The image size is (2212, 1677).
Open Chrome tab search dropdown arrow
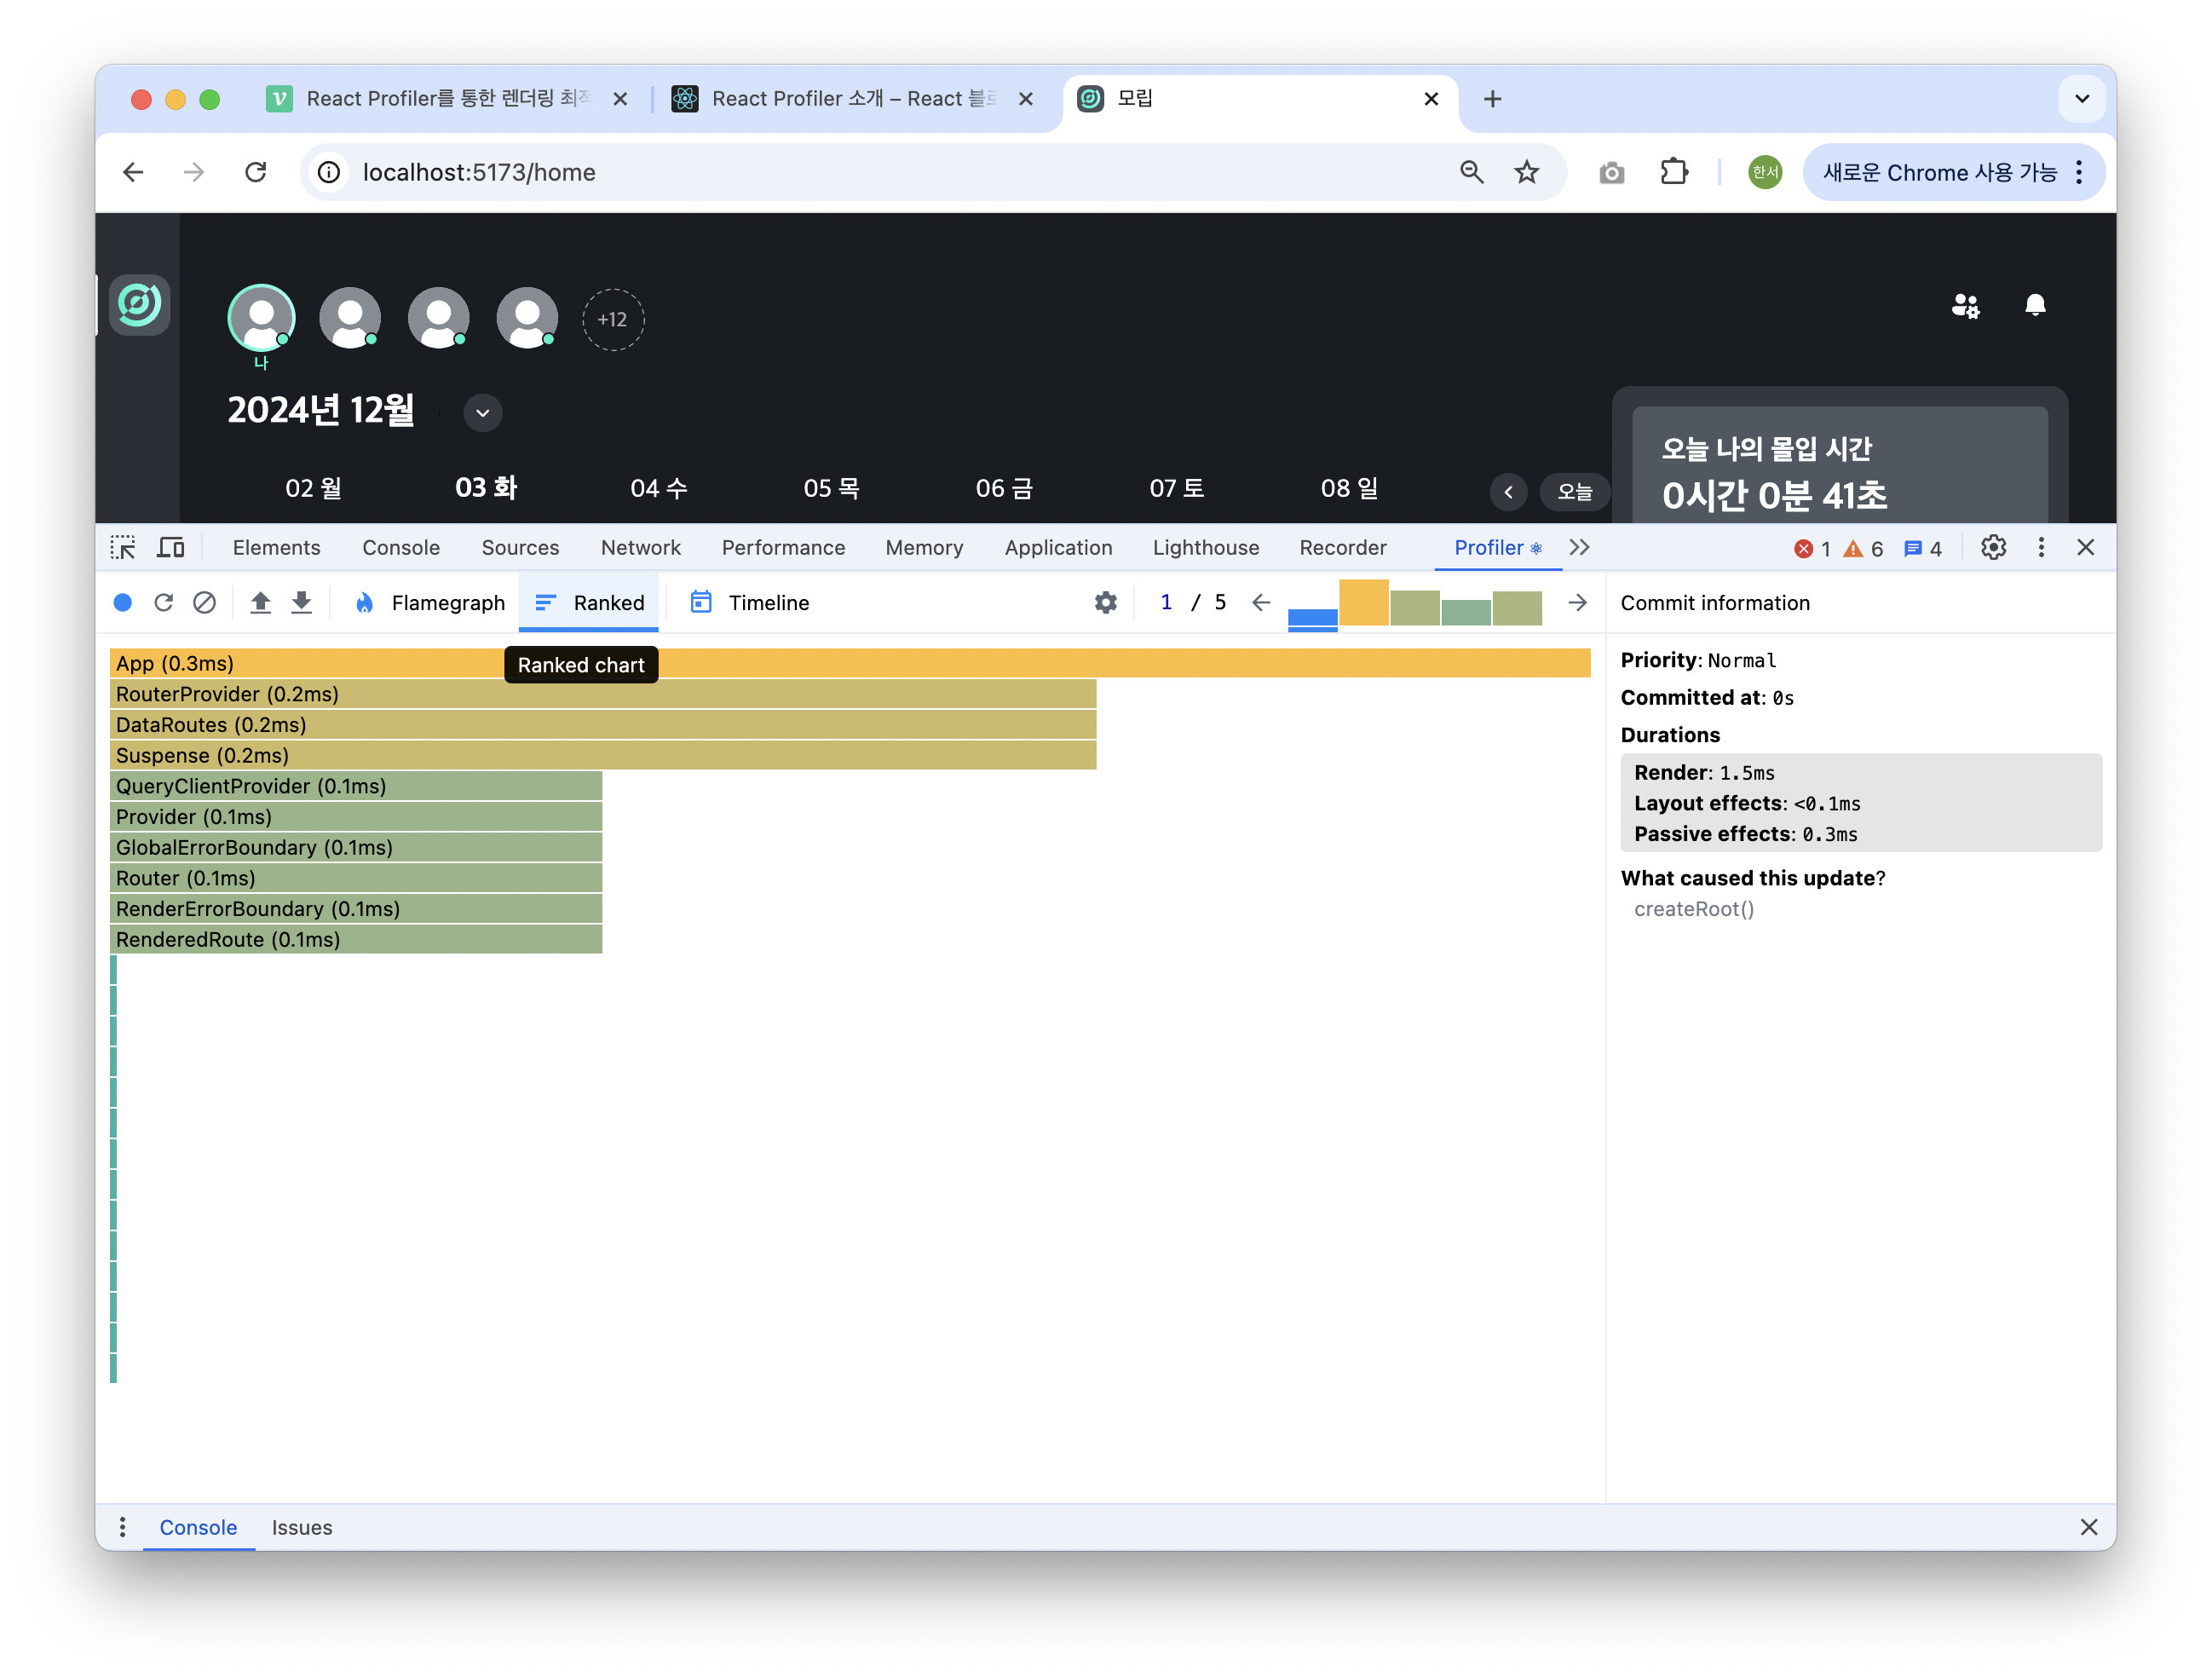click(2082, 99)
